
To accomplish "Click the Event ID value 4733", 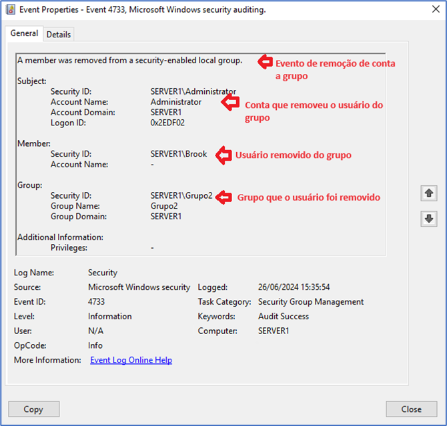I will (96, 302).
